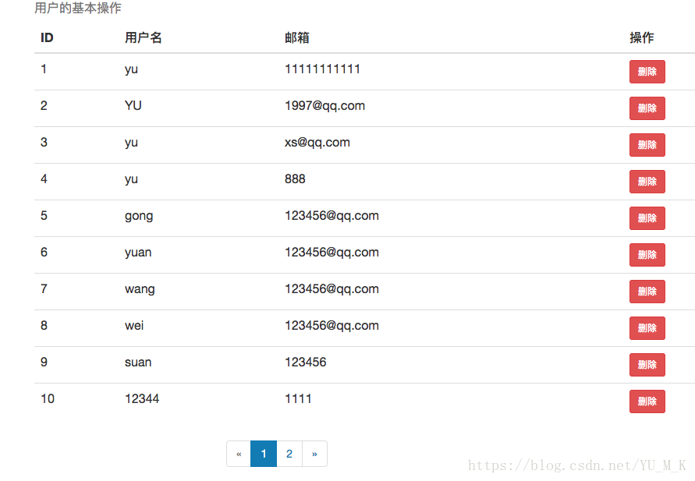Click username yu in row 1
This screenshot has width=695, height=481.
(131, 70)
